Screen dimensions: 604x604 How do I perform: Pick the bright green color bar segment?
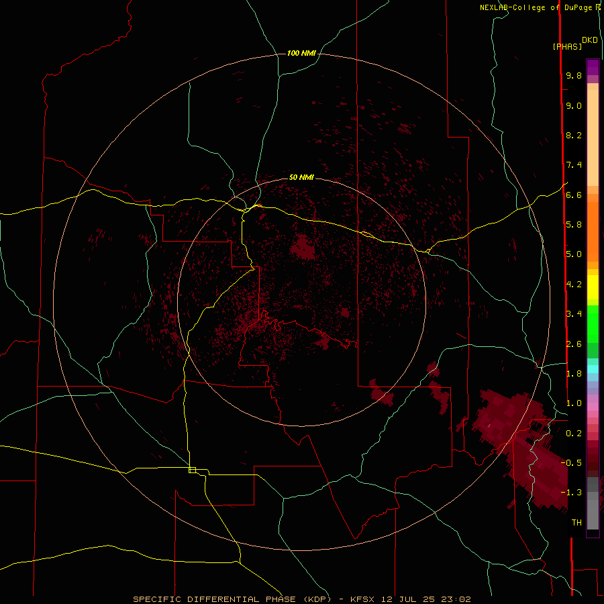pyautogui.click(x=593, y=323)
